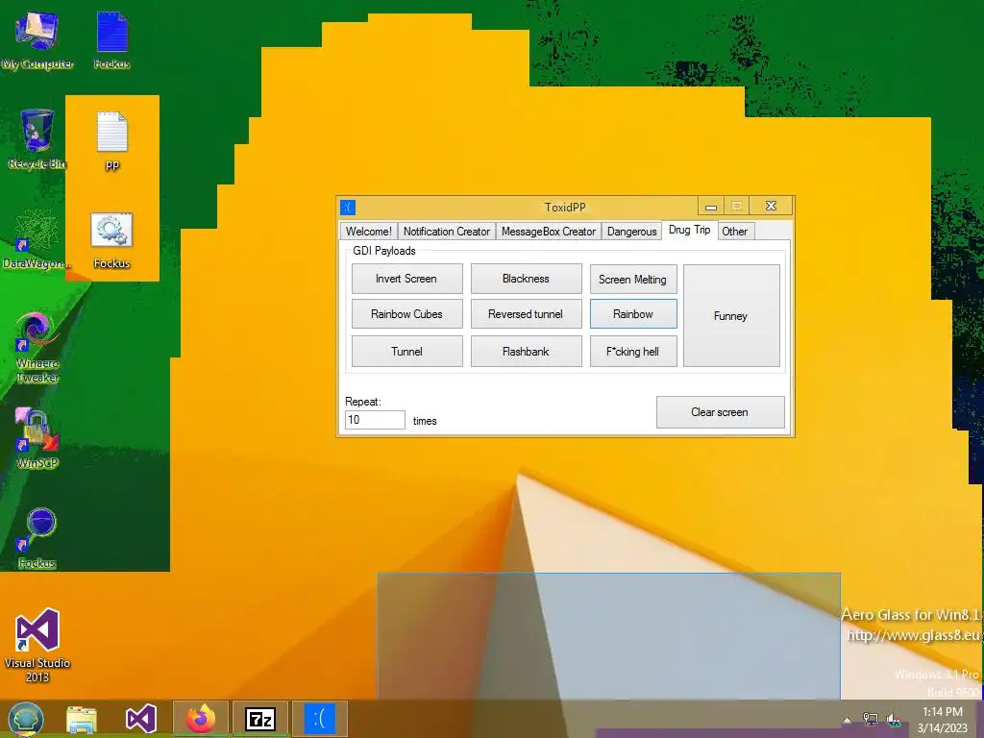
Task: Open the network tray icon
Action: coord(870,720)
